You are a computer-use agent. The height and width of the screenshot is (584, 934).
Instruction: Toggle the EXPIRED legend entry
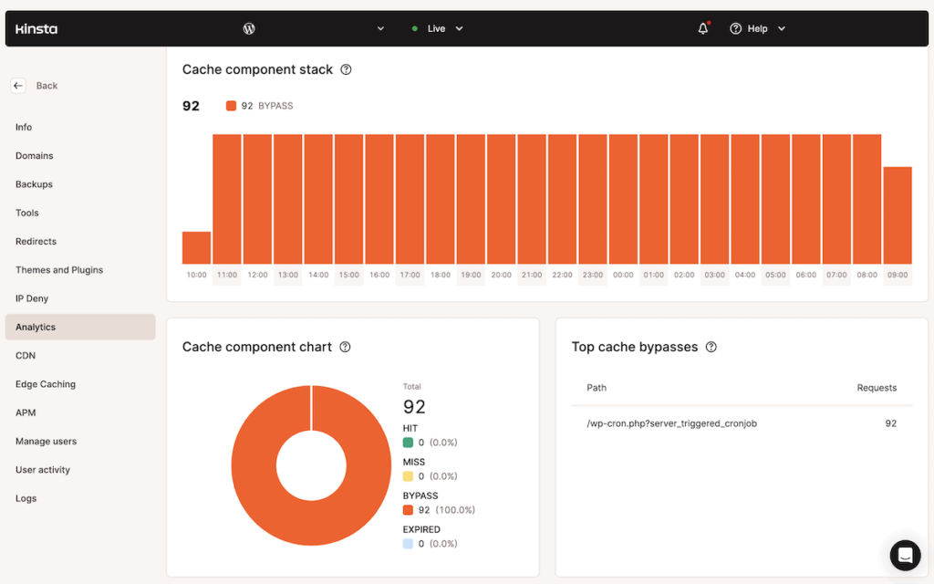click(421, 529)
